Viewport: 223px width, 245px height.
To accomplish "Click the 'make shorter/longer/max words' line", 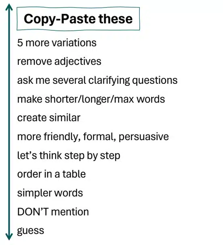I will 91,99.
